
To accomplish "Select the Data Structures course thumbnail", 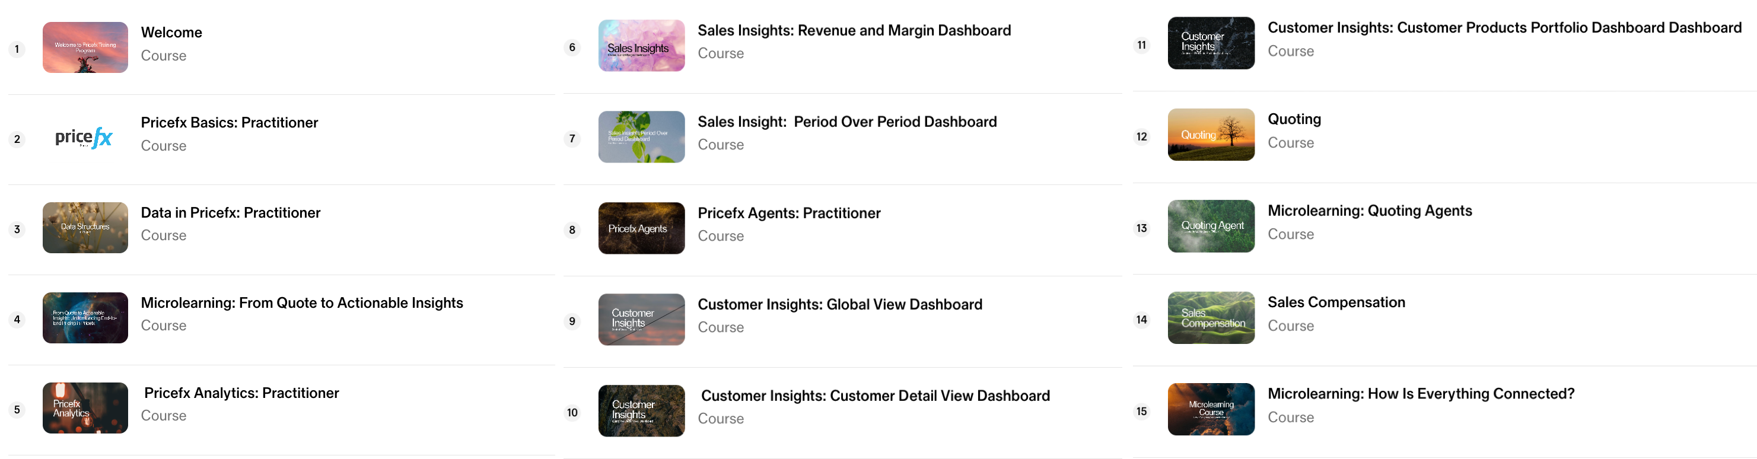I will point(85,228).
